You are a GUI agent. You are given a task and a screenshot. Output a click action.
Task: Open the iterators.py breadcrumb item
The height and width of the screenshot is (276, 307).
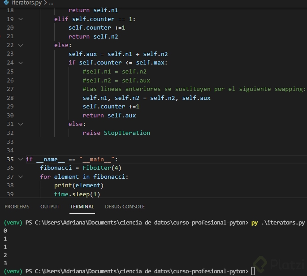coord(27,3)
